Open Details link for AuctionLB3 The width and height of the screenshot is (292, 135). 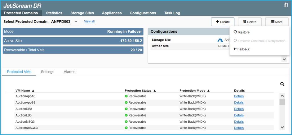pyautogui.click(x=239, y=115)
